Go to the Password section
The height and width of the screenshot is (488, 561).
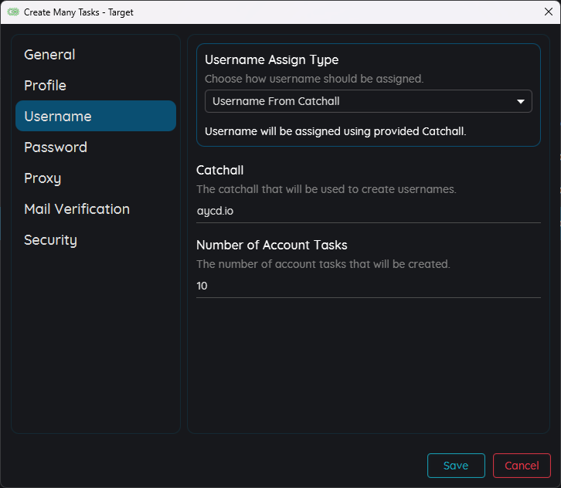56,147
